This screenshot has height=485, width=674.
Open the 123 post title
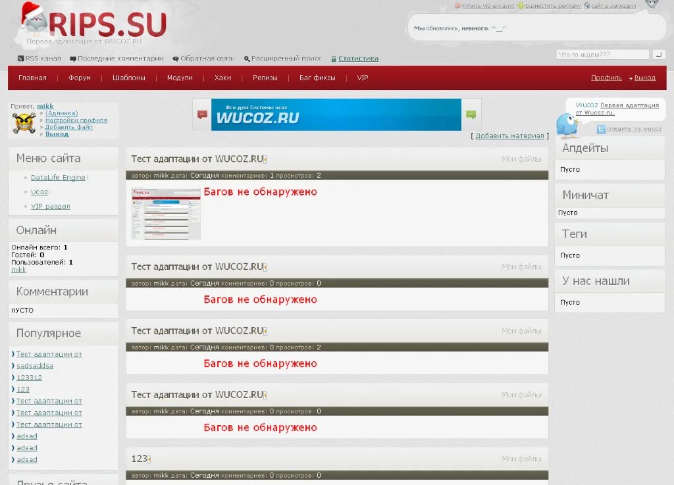click(x=139, y=459)
